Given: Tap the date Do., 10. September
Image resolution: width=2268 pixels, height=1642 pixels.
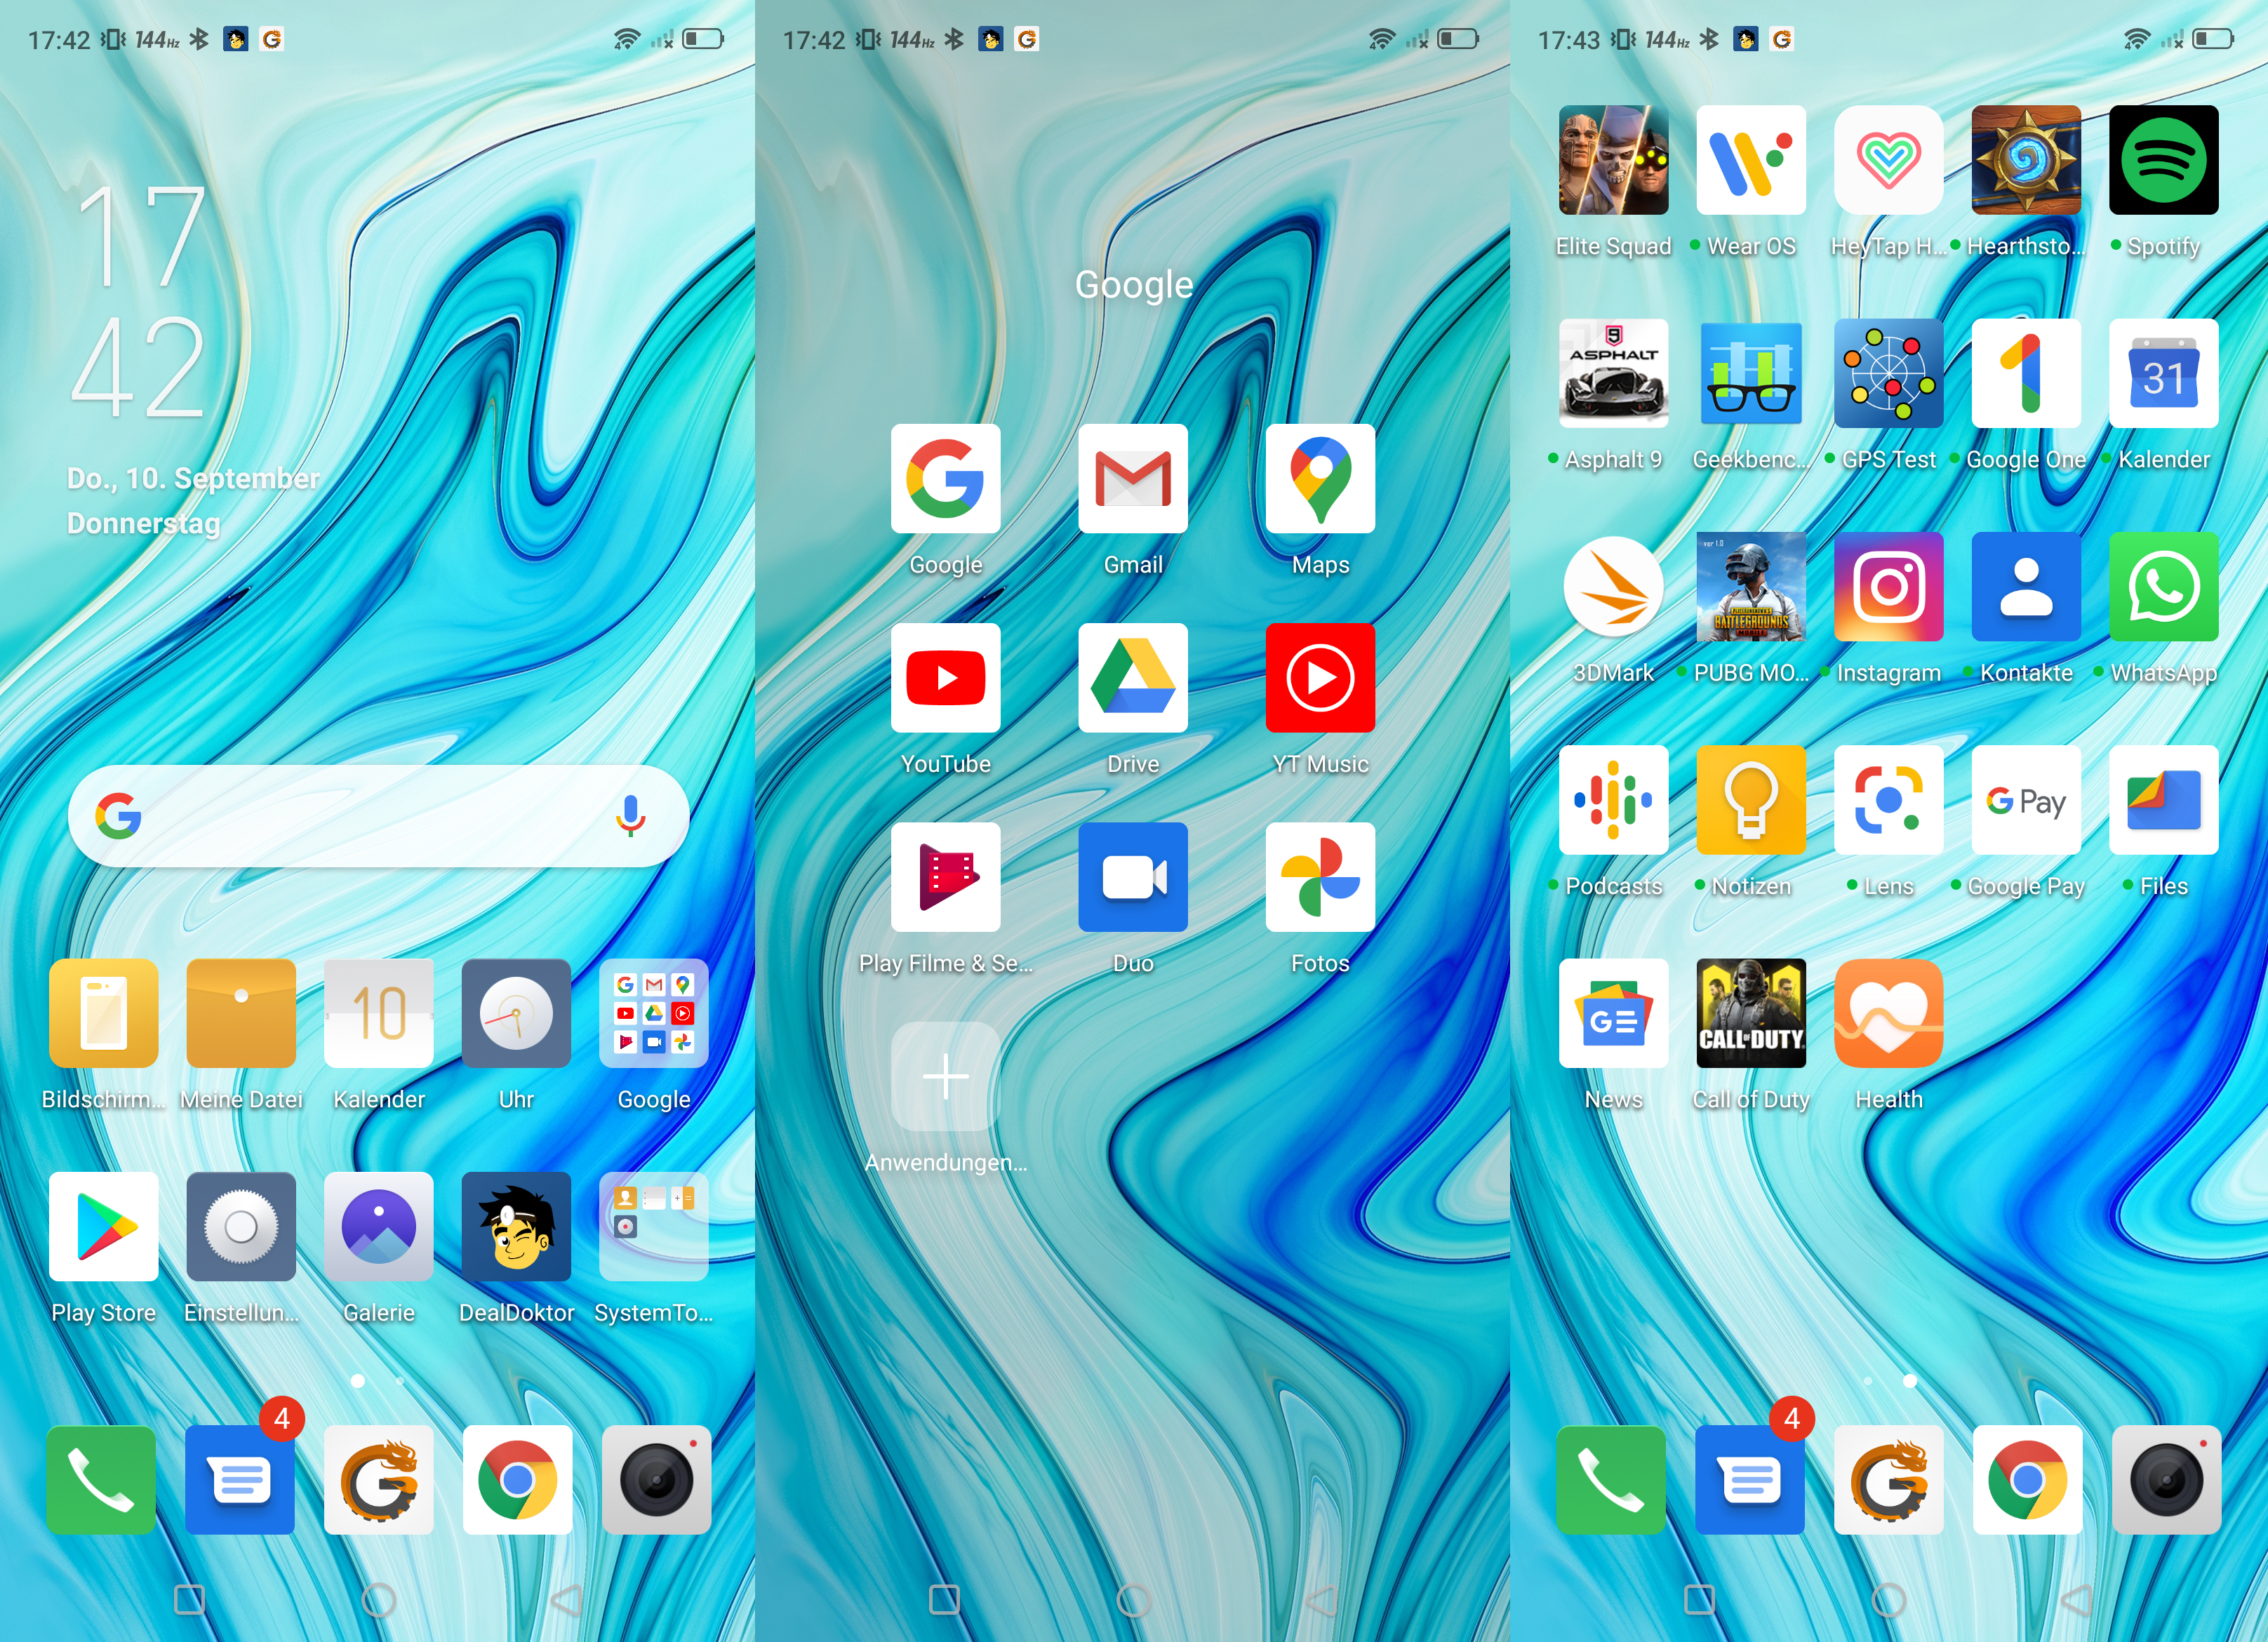Looking at the screenshot, I should [193, 479].
